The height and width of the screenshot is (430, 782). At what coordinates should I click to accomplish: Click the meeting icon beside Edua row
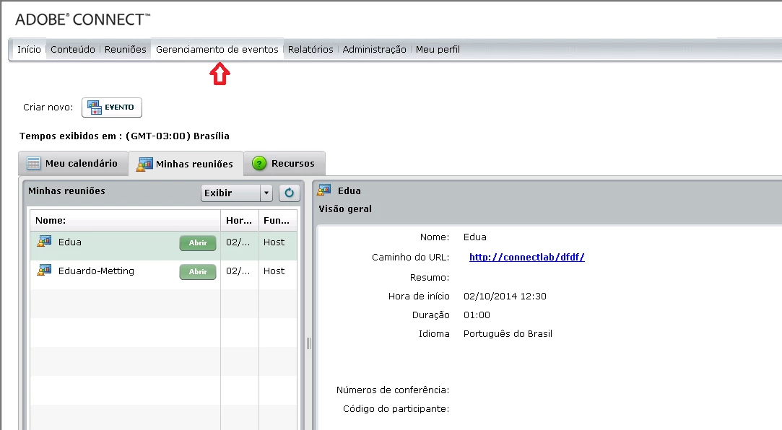tap(44, 242)
